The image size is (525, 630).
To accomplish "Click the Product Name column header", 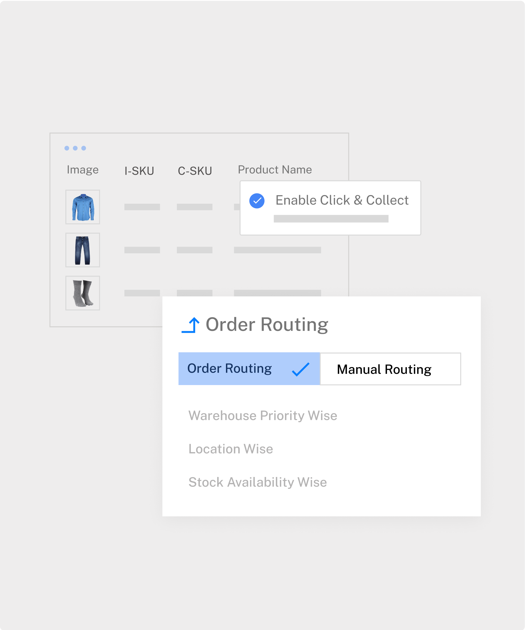I will coord(275,170).
